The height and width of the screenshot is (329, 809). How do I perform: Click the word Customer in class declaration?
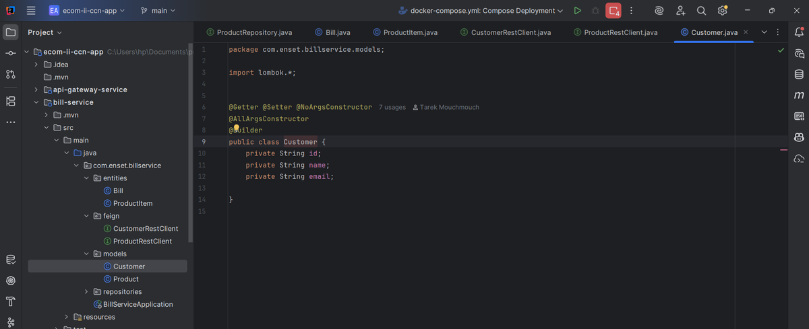(300, 142)
